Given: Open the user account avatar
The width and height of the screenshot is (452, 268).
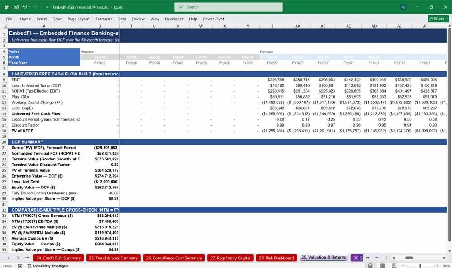Looking at the screenshot, I should click(403, 7).
